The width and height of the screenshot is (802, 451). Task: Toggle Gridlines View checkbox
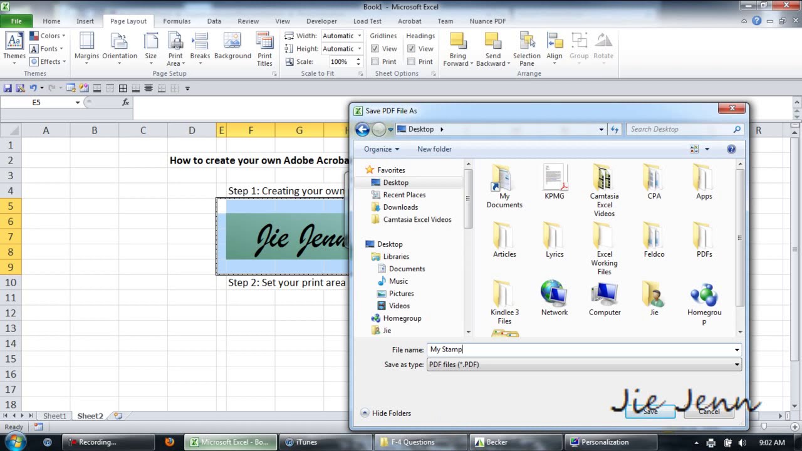point(375,49)
